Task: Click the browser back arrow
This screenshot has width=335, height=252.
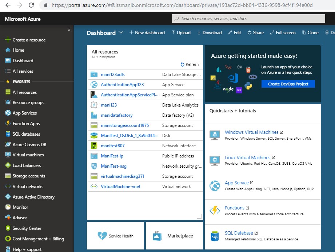Action: (8, 5)
